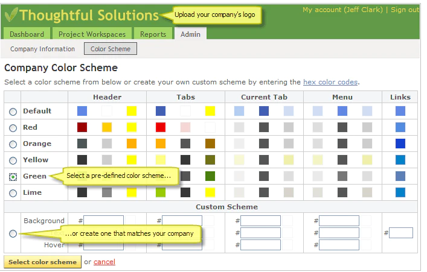Go to Company Information submenu
This screenshot has height=272, width=427.
pos(42,49)
